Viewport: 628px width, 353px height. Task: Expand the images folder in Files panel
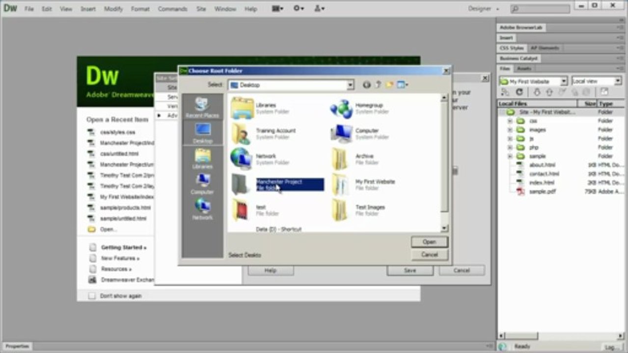click(x=510, y=129)
